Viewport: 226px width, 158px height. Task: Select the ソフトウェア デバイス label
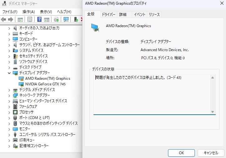33,62
